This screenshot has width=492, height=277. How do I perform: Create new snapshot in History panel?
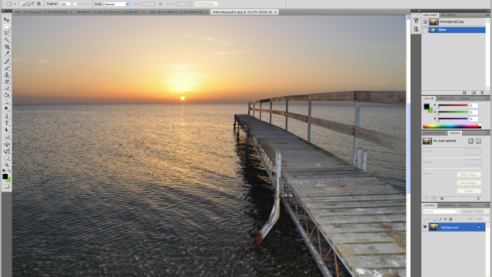474,92
